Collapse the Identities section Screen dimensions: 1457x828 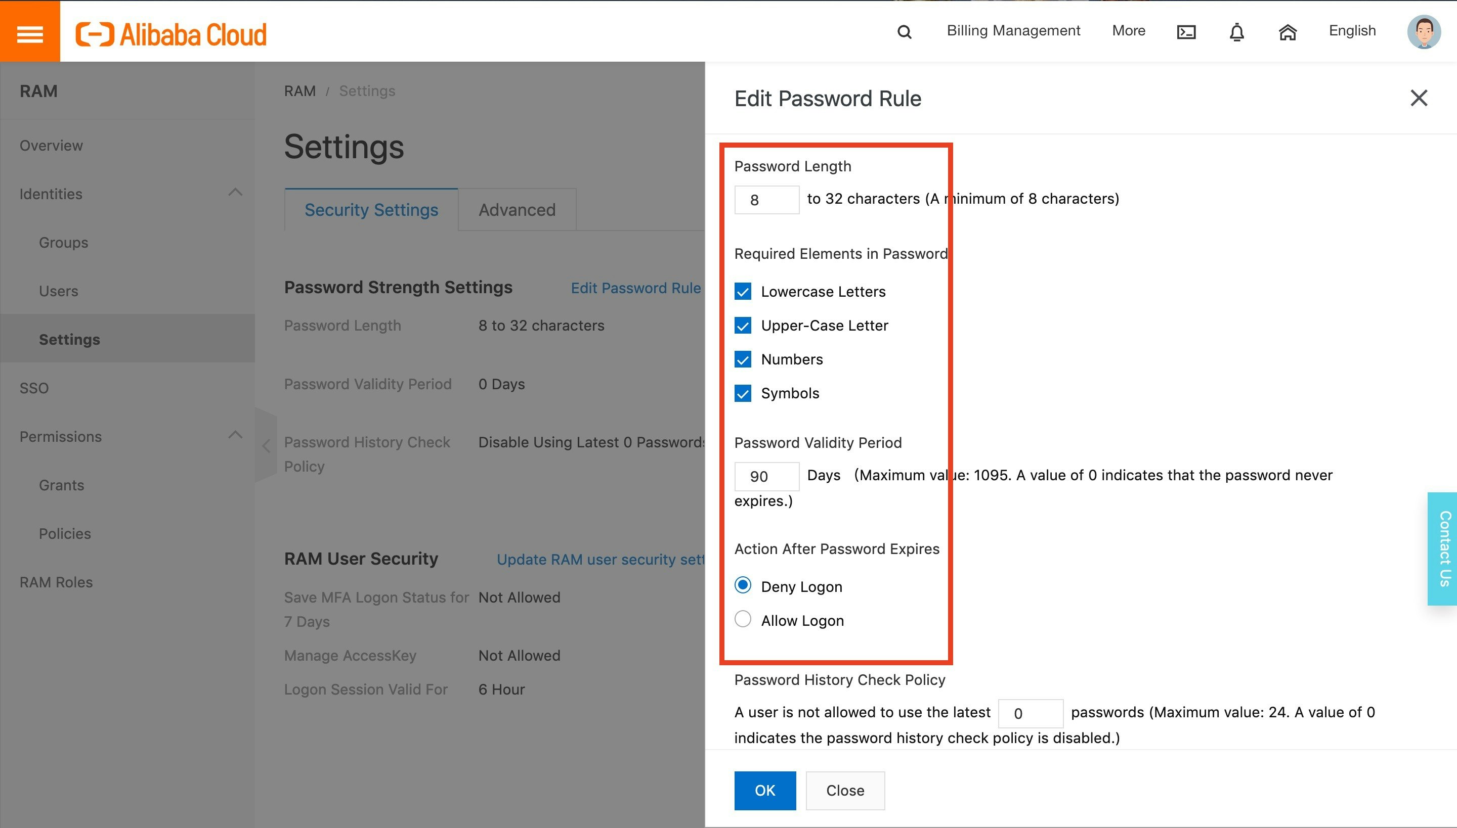pyautogui.click(x=235, y=193)
